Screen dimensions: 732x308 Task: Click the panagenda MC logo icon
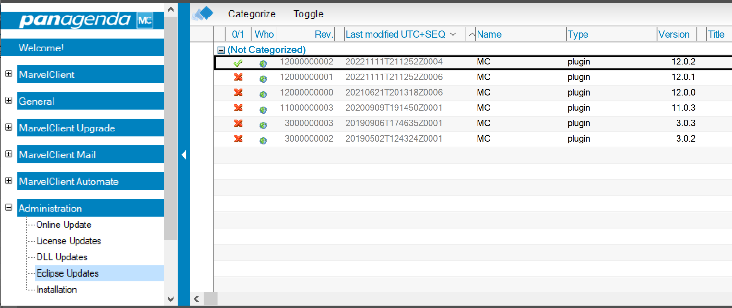[145, 20]
